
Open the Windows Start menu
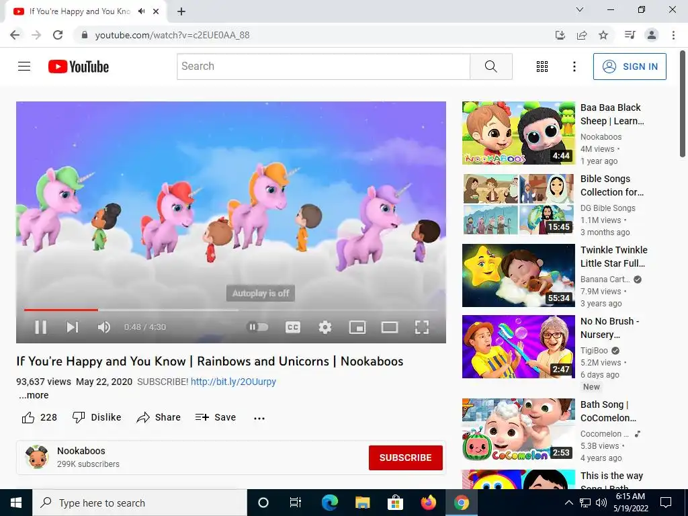pos(16,503)
